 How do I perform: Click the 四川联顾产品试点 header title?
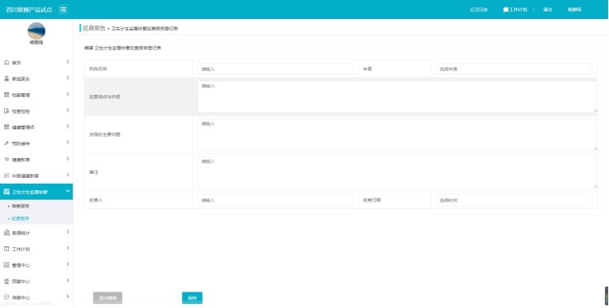[29, 10]
